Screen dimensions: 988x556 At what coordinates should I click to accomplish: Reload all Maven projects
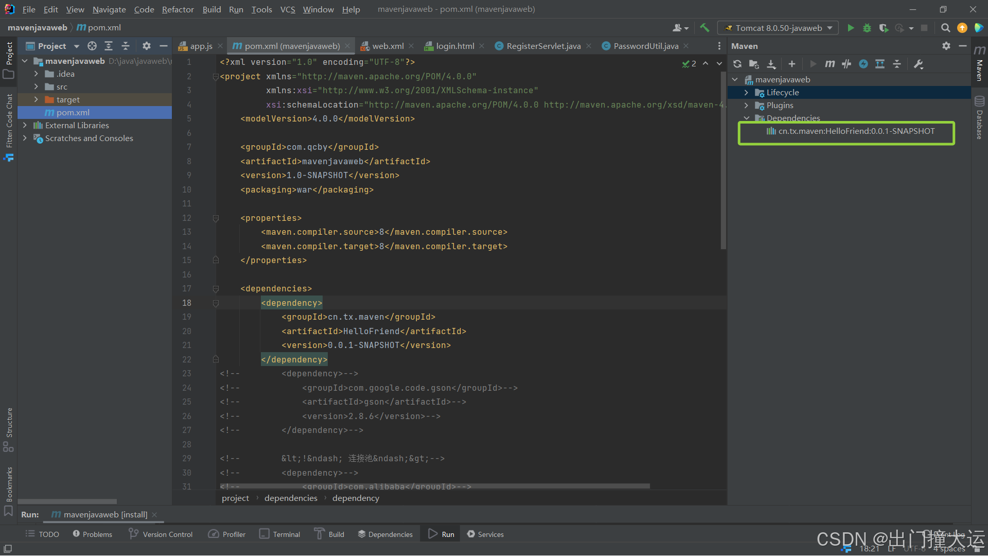click(737, 64)
